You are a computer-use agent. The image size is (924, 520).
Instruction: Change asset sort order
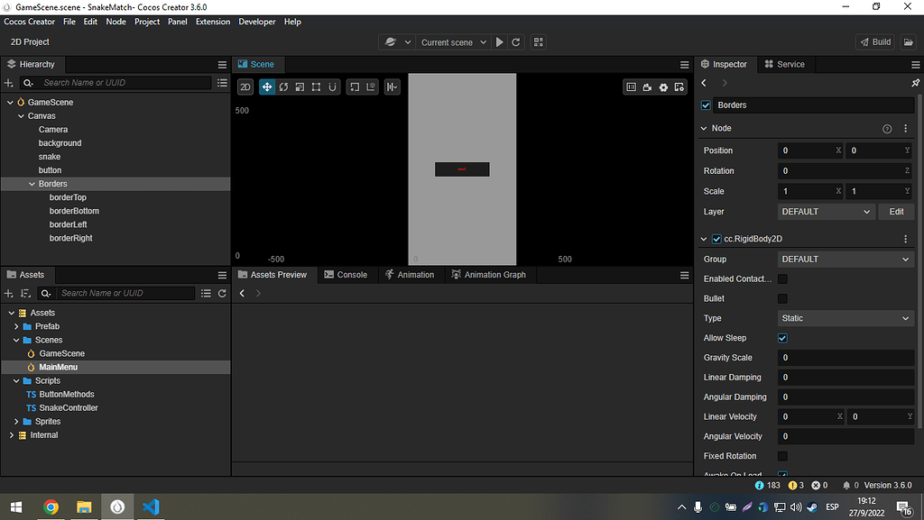click(25, 294)
